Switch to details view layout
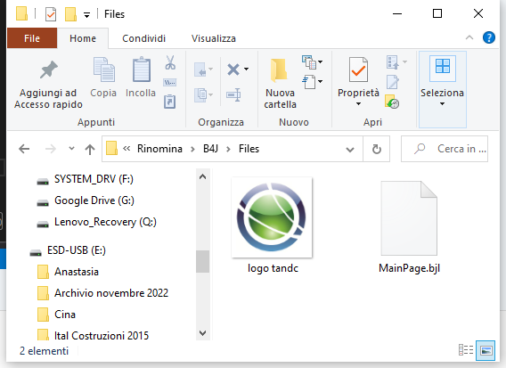This screenshot has height=368, width=506. coord(466,350)
